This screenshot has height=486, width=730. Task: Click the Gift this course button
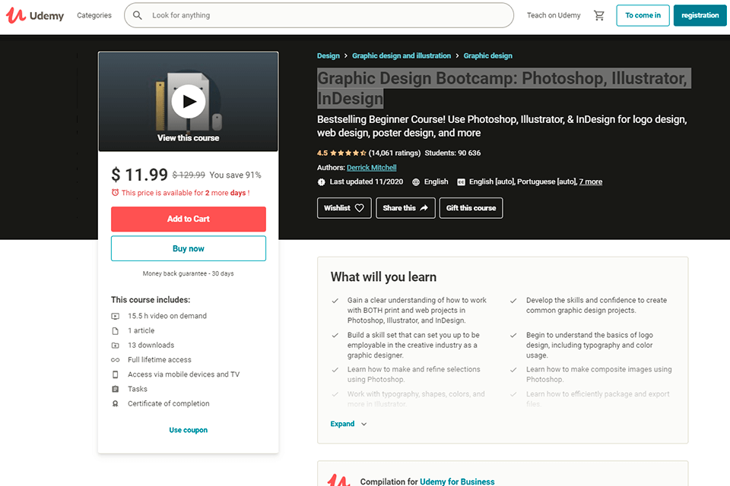click(471, 208)
